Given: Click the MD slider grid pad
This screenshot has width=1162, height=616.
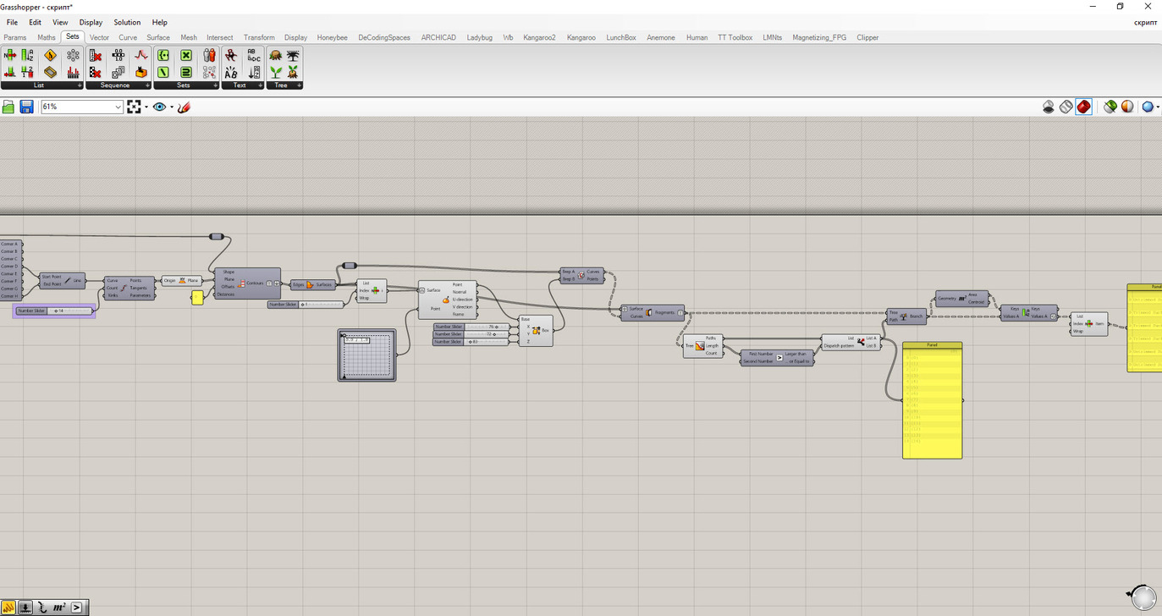Looking at the screenshot, I should pyautogui.click(x=366, y=355).
